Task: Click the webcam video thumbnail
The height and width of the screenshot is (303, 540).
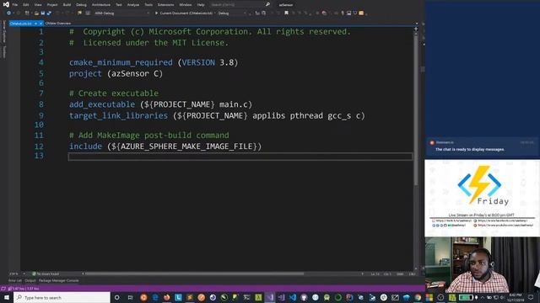Action: coord(482,264)
